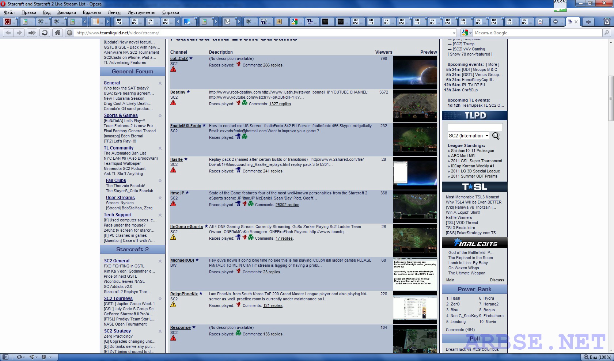Screen dimensions: 614x361
Task: Click the coL.CatZ stream preview thumbnail
Action: [415, 72]
